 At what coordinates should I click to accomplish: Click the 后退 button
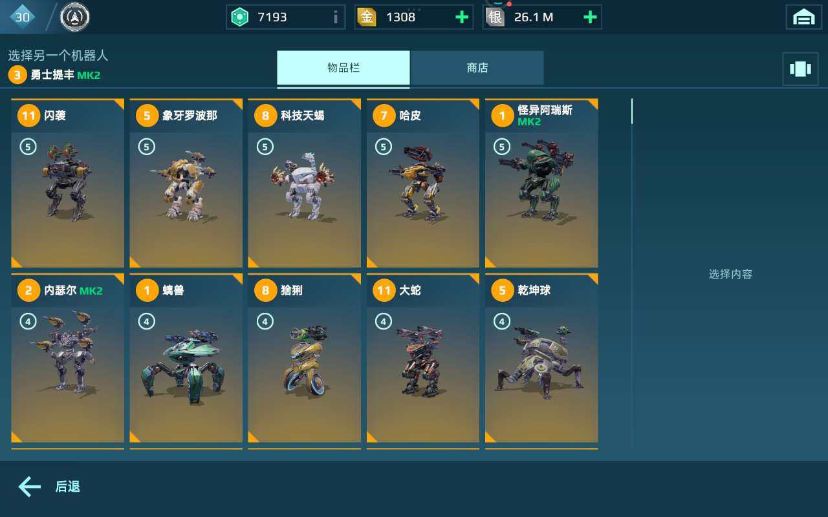tap(67, 487)
